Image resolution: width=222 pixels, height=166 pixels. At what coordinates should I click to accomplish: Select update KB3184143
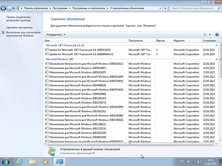[x=77, y=98]
